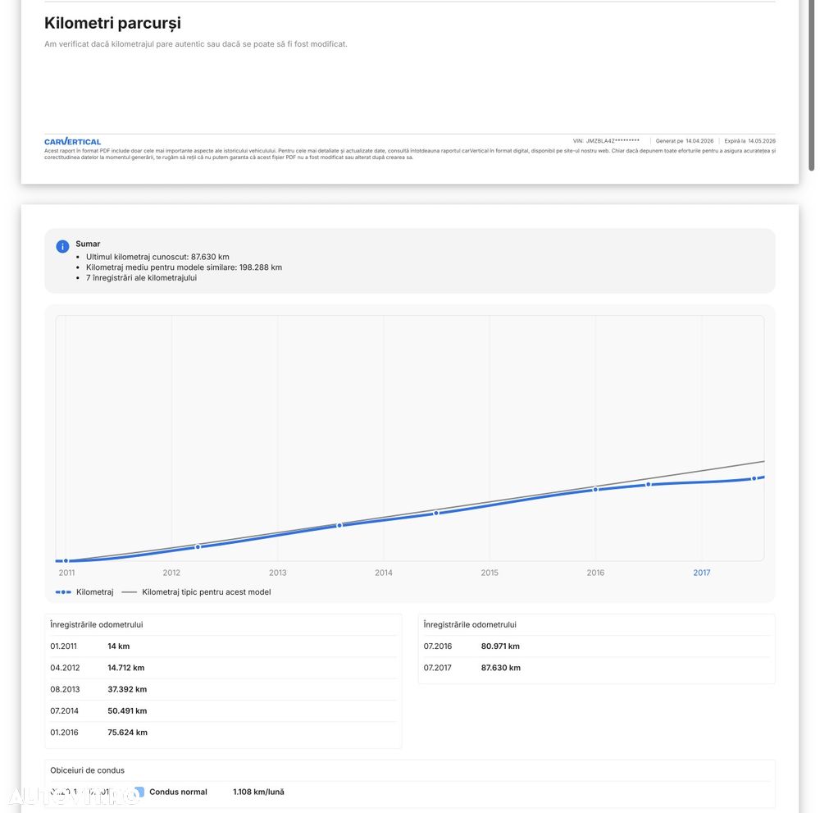Toggle the Kilometraj tipic pentru acest model series
Image resolution: width=820 pixels, height=813 pixels.
pos(206,592)
